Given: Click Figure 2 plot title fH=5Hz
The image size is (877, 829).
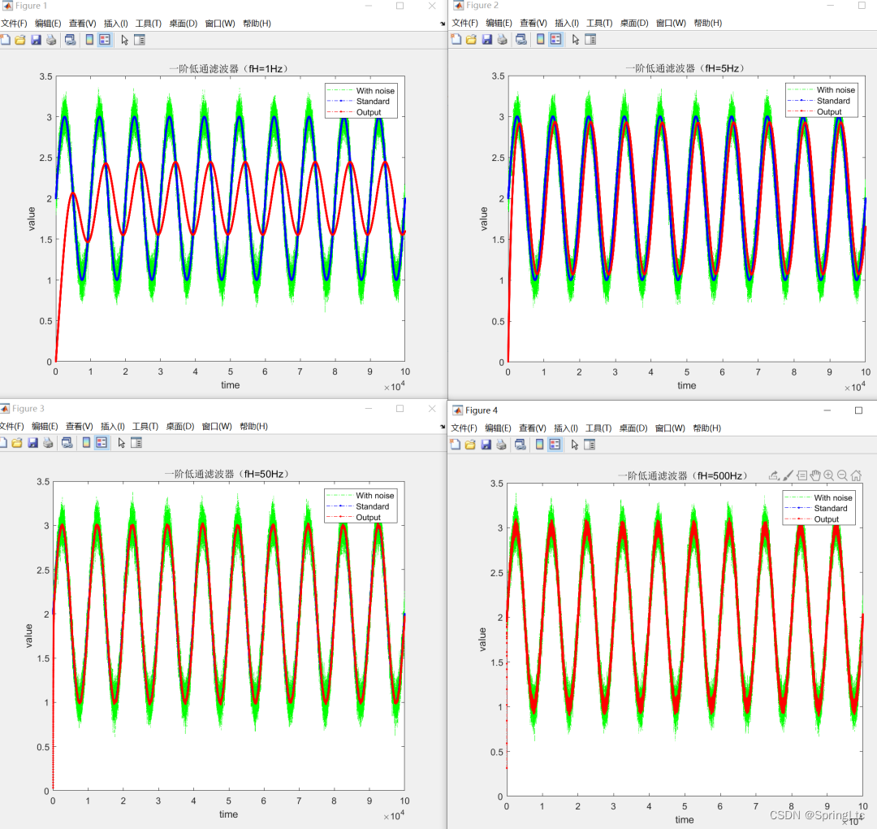Looking at the screenshot, I should tap(685, 68).
